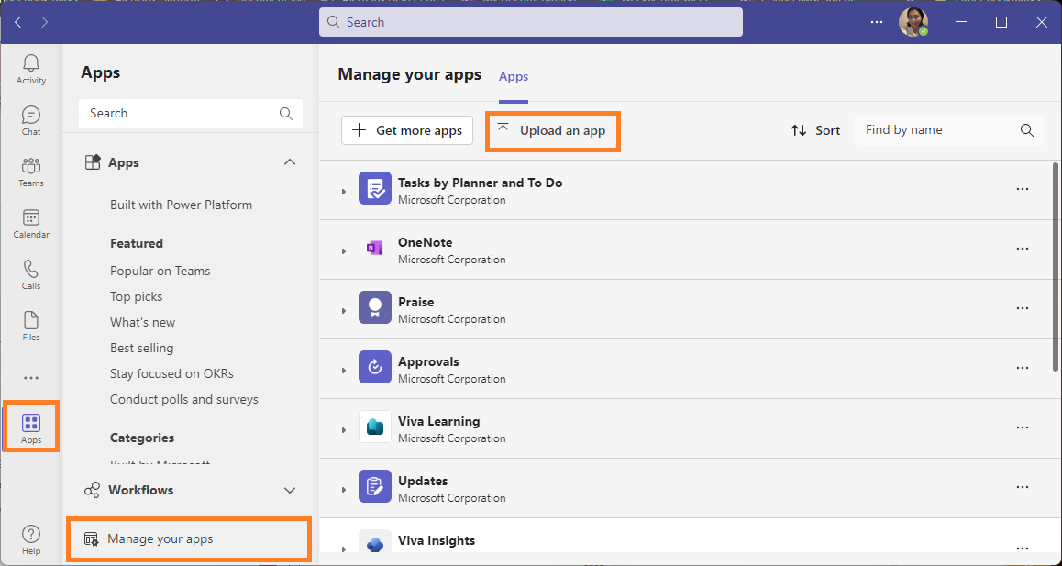Expand the Workflows section
The width and height of the screenshot is (1062, 566).
(x=290, y=491)
